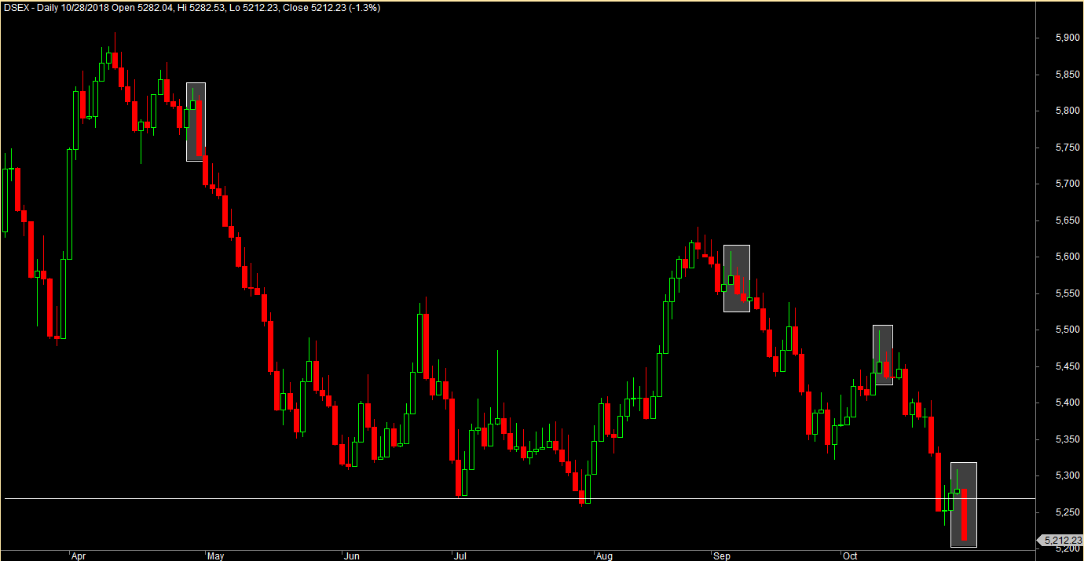Click the Aug label on time axis

(x=604, y=556)
